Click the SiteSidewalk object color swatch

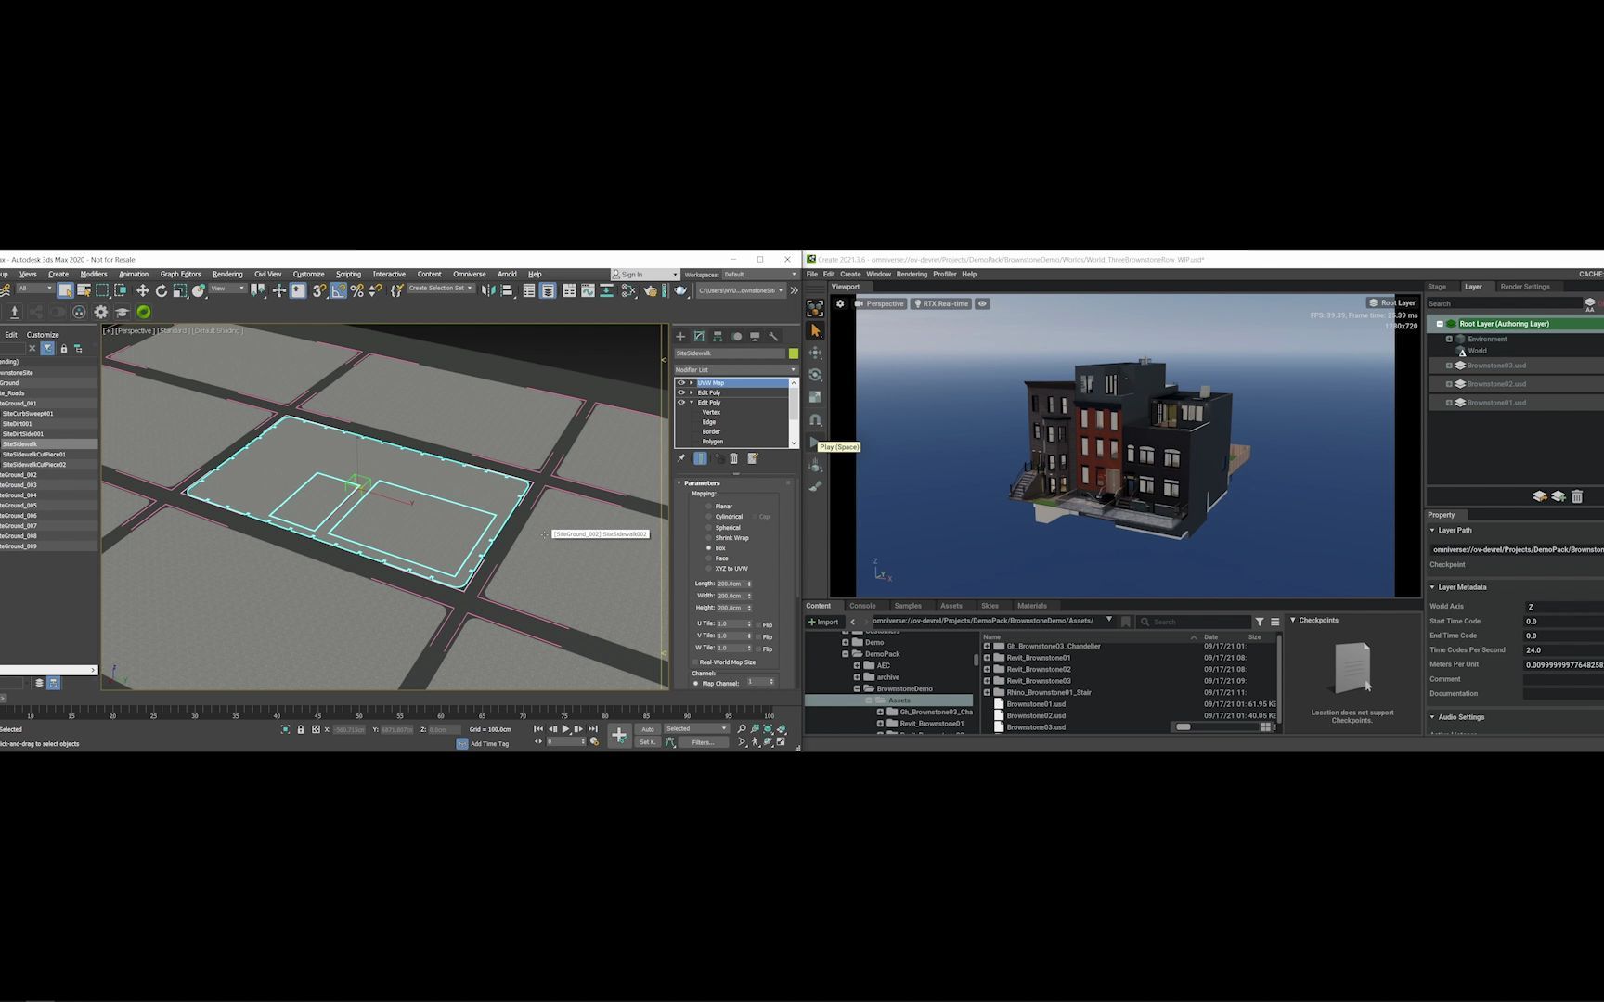[794, 353]
